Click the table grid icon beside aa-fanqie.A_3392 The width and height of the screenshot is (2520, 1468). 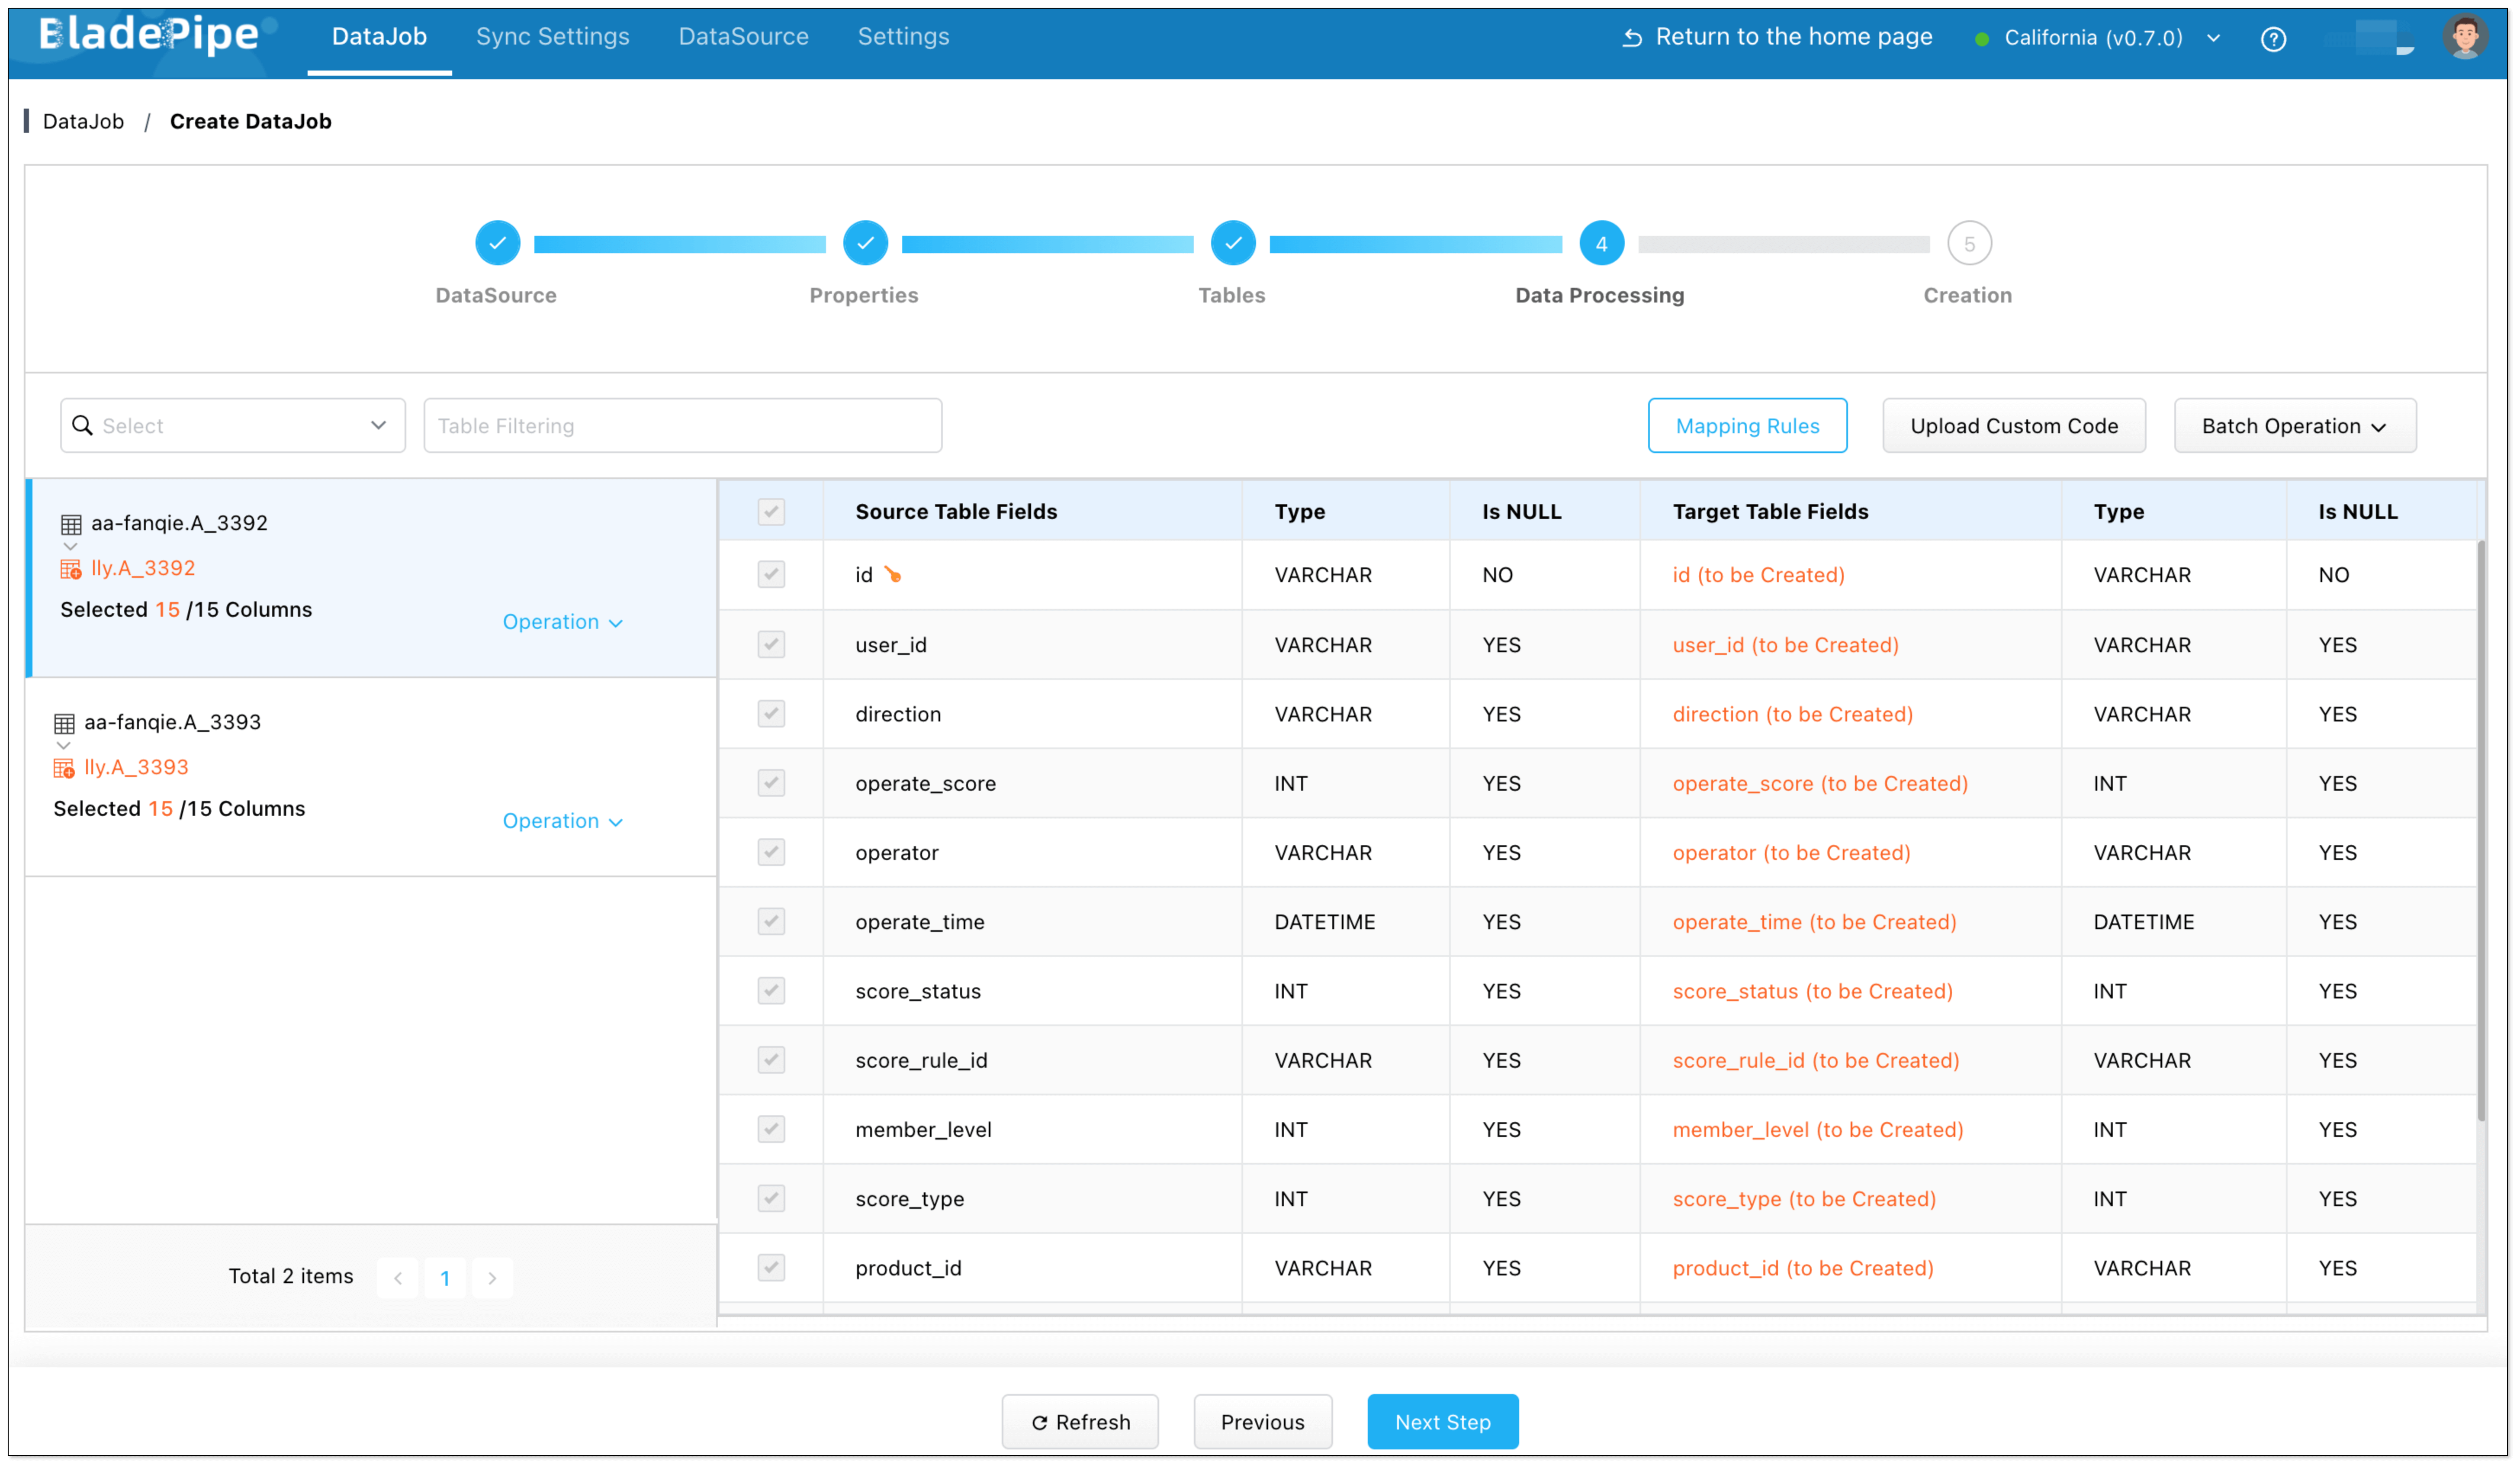[x=71, y=524]
